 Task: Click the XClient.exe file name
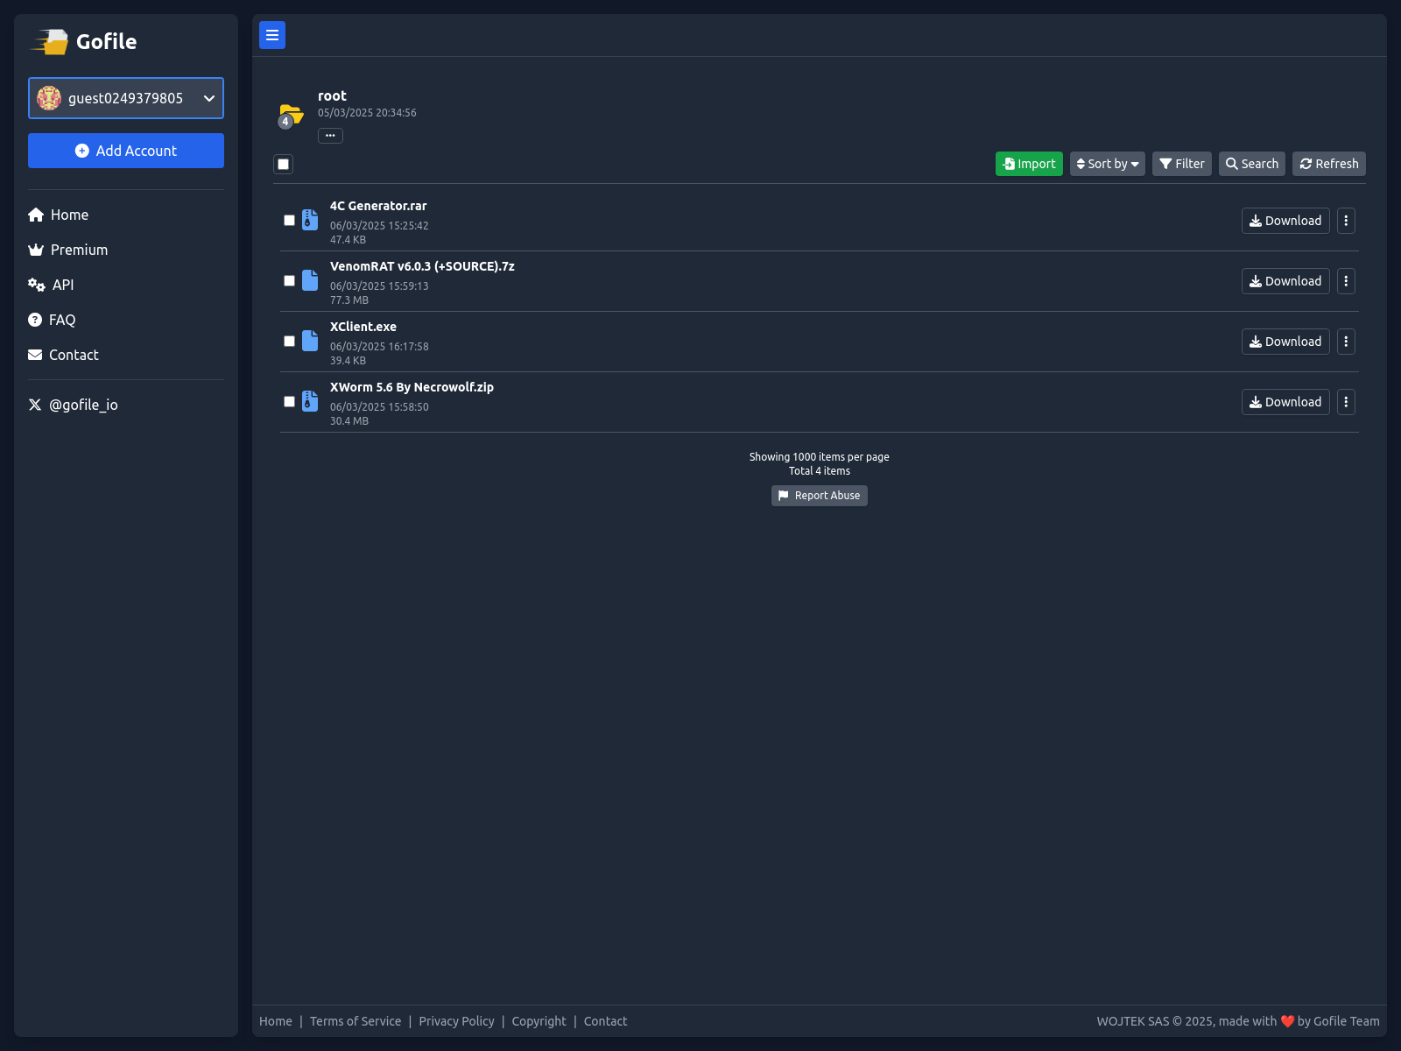(363, 327)
